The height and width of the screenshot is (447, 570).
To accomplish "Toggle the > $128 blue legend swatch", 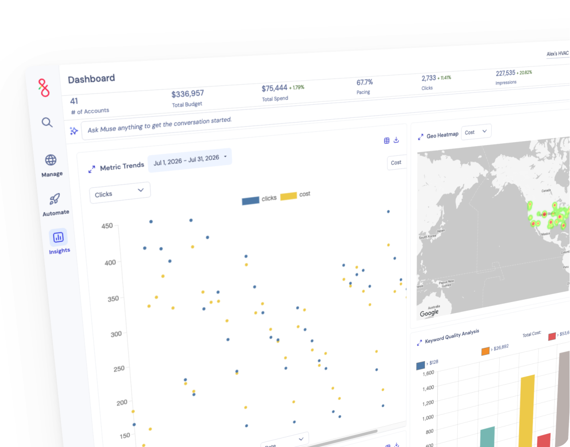I will (x=420, y=366).
